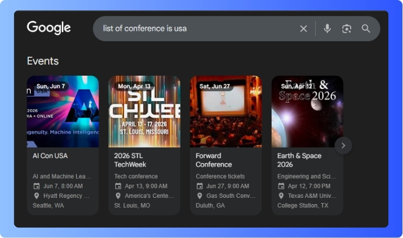This screenshot has height=238, width=403.
Task: Open the AI Con USA title link
Action: (50, 156)
